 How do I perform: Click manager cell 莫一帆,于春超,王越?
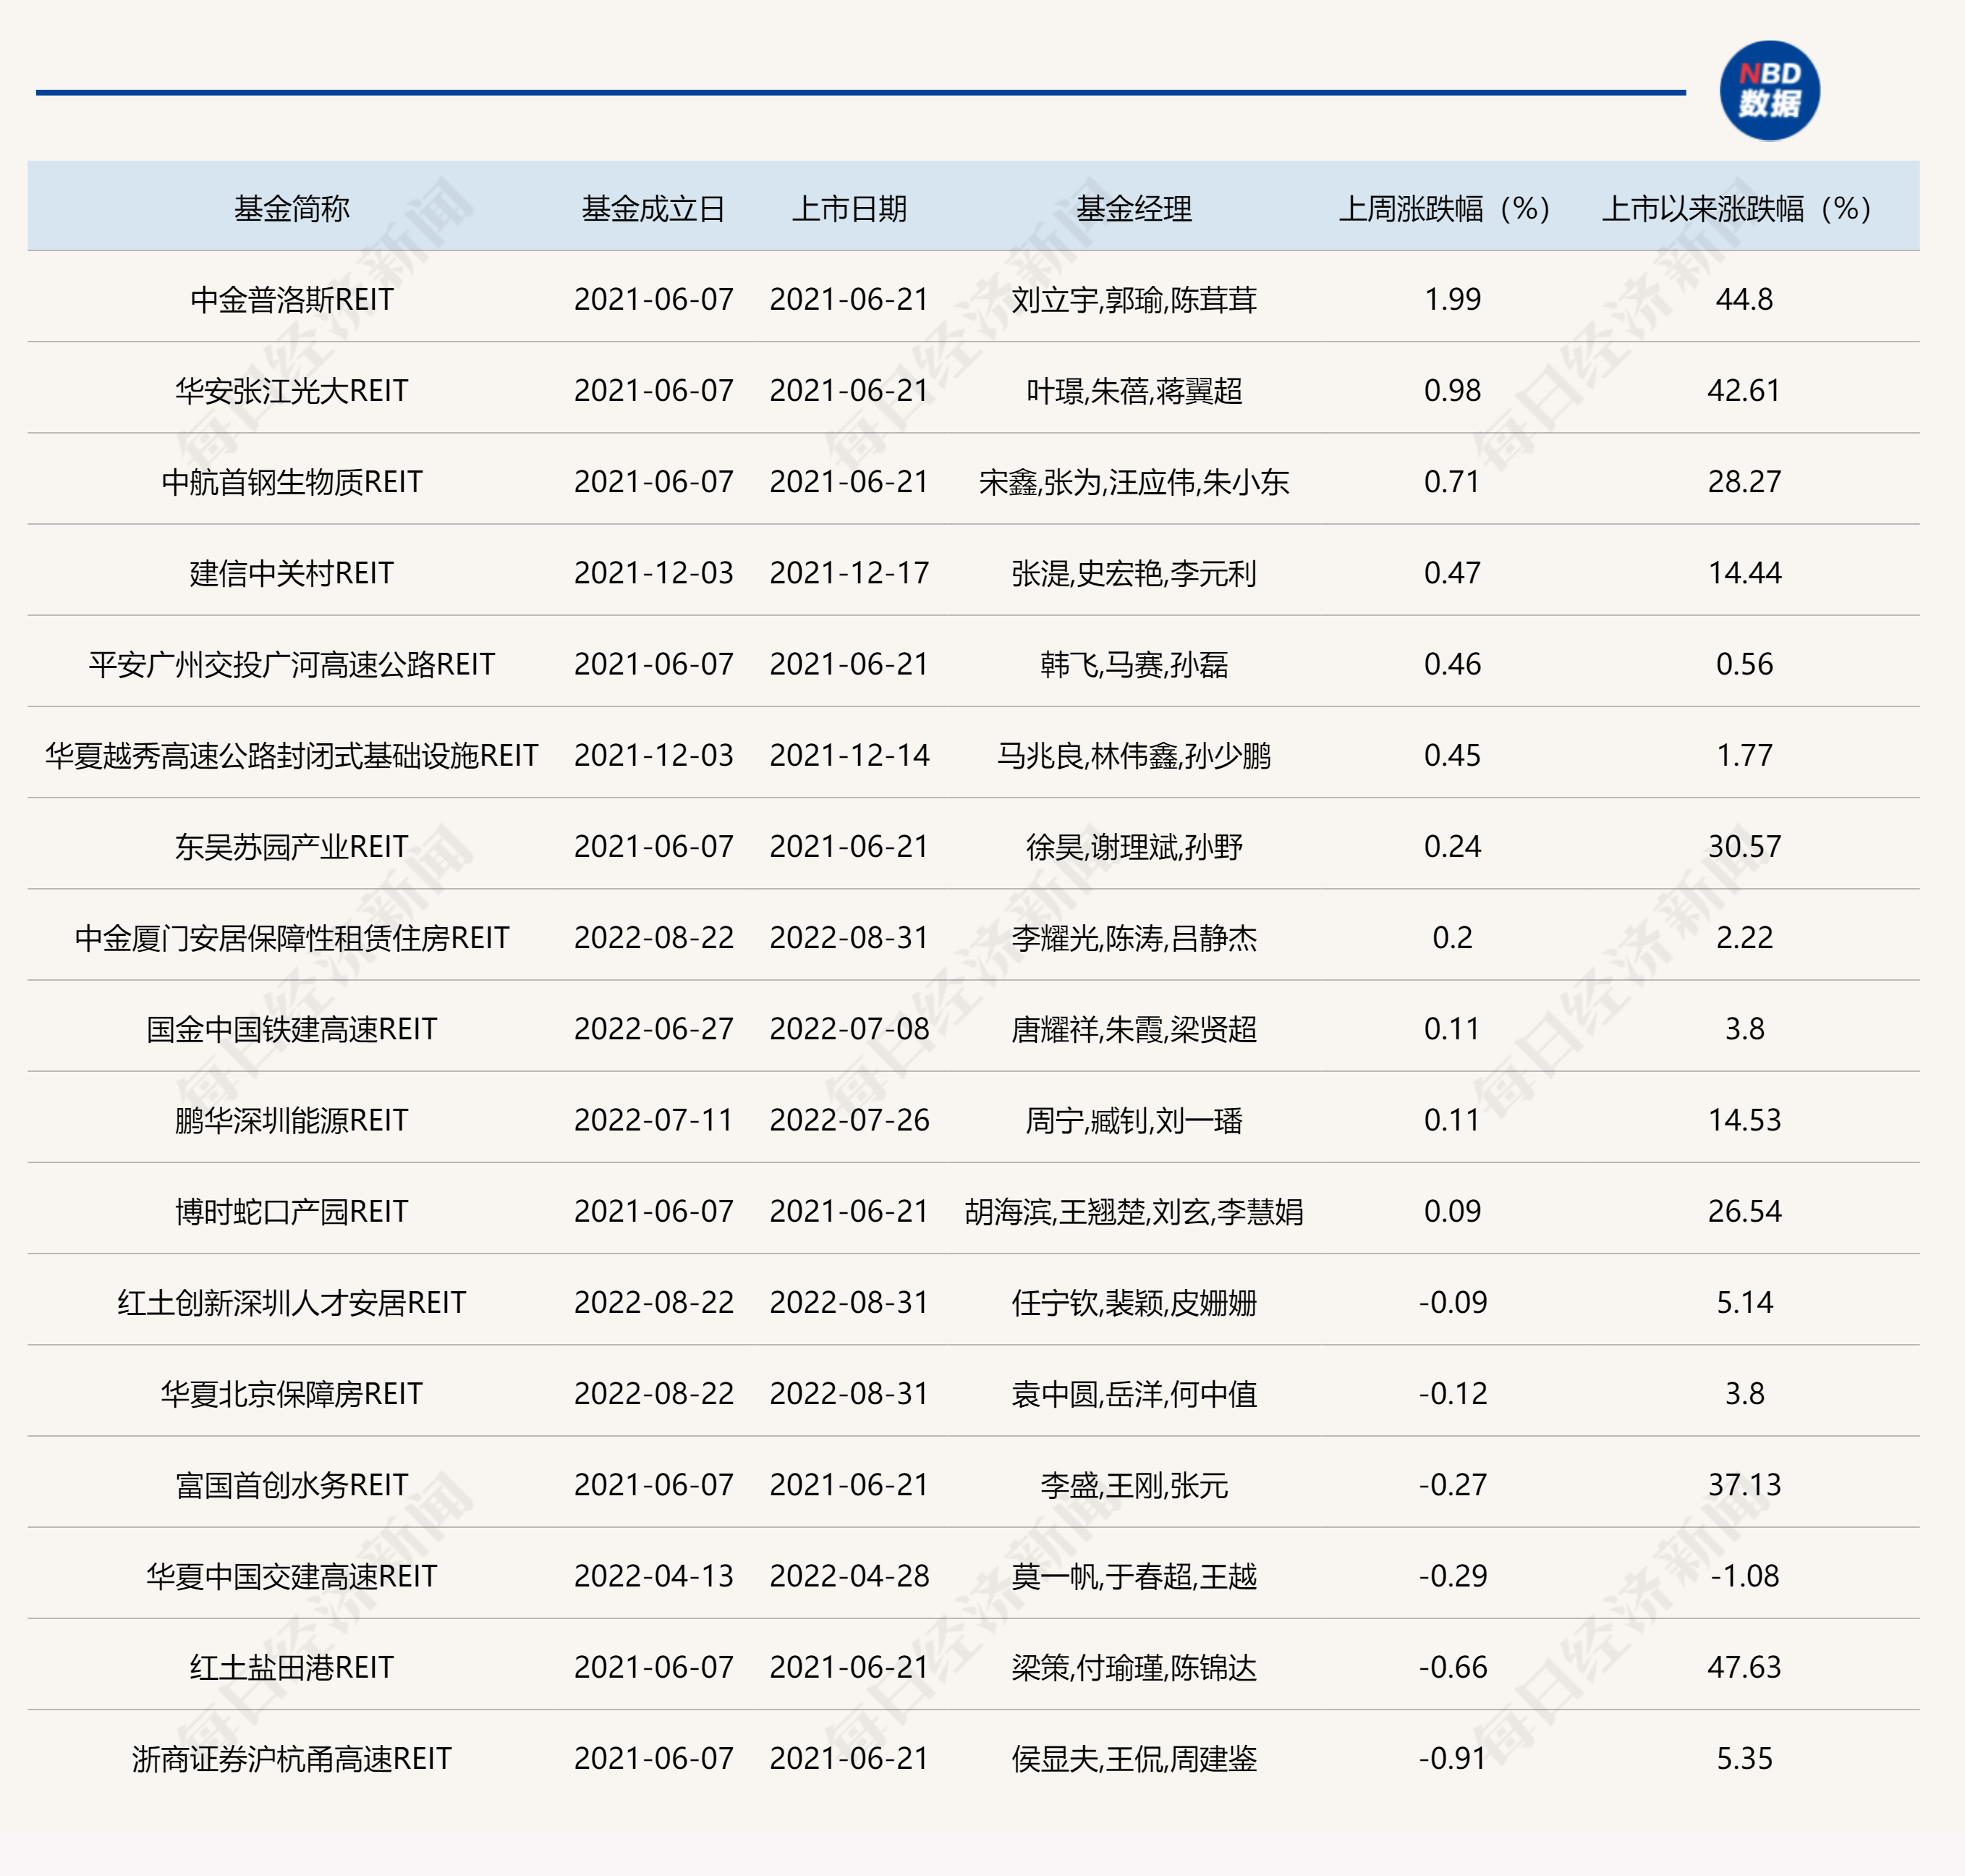coord(1134,1576)
